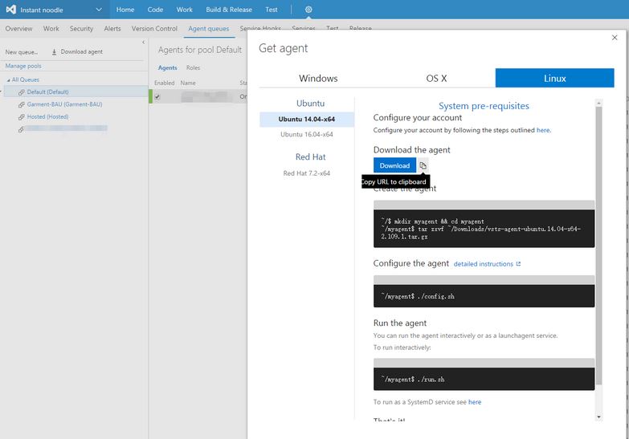This screenshot has height=439, width=629.
Task: Click the ./run.sh command block
Action: click(484, 380)
